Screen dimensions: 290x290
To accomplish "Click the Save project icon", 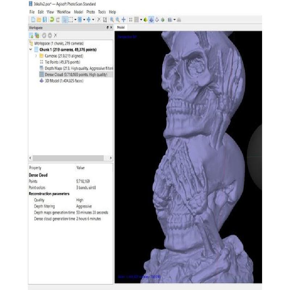I will [x=45, y=20].
